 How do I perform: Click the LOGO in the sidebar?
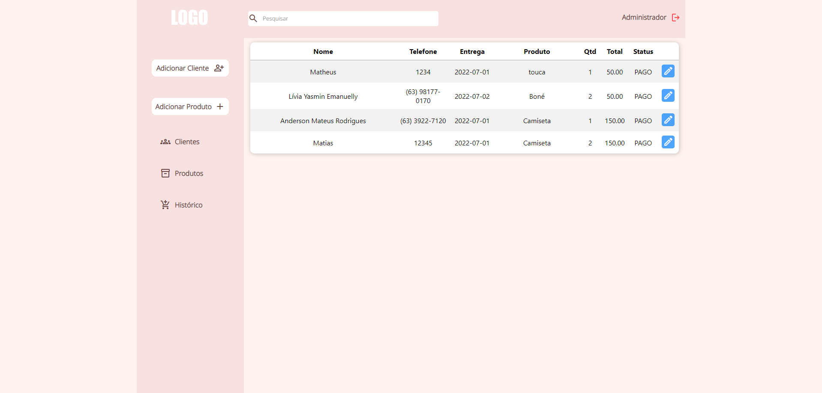click(189, 18)
